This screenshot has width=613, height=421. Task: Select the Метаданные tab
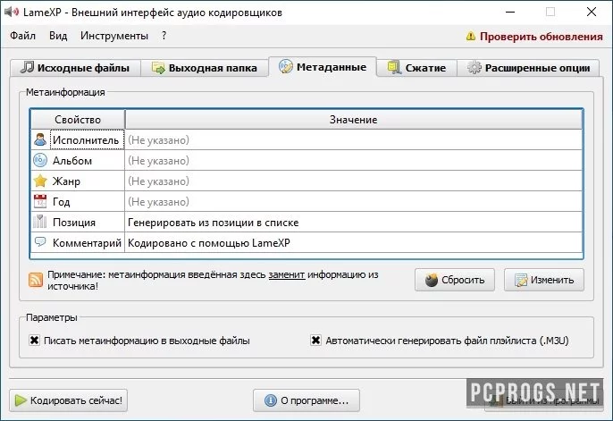[323, 67]
